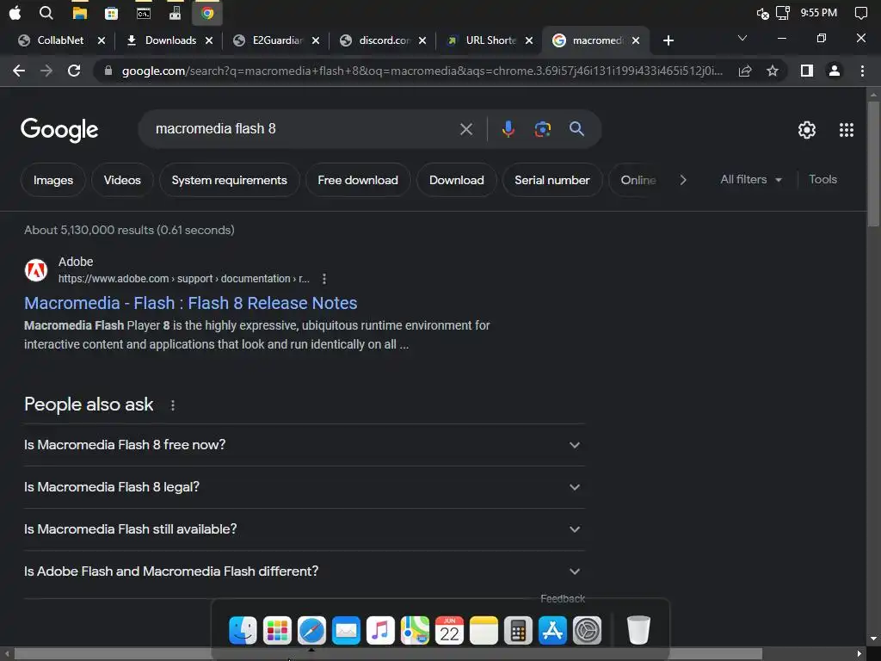
Task: Open Mail from the dock
Action: 346,630
